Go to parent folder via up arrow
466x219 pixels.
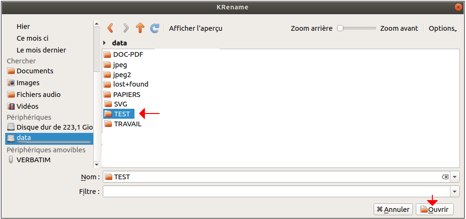(140, 28)
